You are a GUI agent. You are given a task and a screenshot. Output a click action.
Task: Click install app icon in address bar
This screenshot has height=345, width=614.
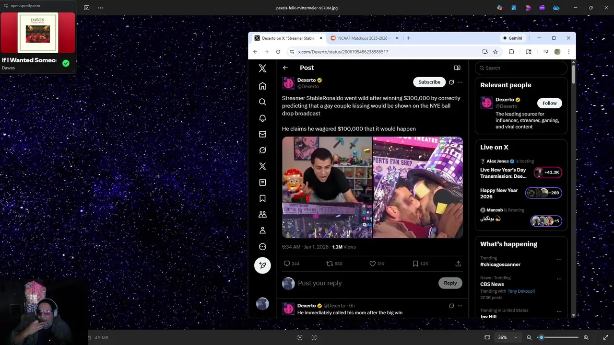pos(485,52)
